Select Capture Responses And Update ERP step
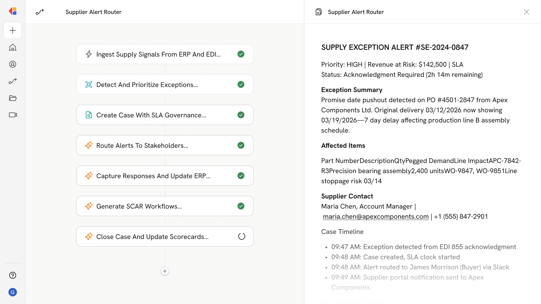The image size is (541, 304). [153, 176]
